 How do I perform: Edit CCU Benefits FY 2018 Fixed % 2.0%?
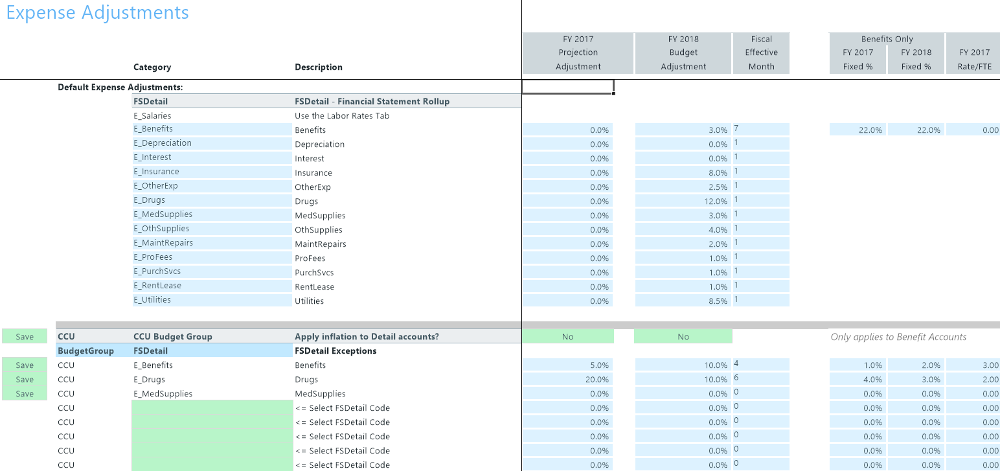point(916,365)
